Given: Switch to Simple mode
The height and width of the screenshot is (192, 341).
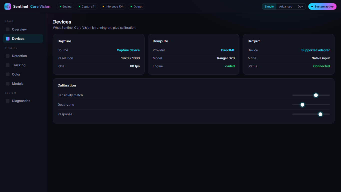Looking at the screenshot, I should [269, 6].
